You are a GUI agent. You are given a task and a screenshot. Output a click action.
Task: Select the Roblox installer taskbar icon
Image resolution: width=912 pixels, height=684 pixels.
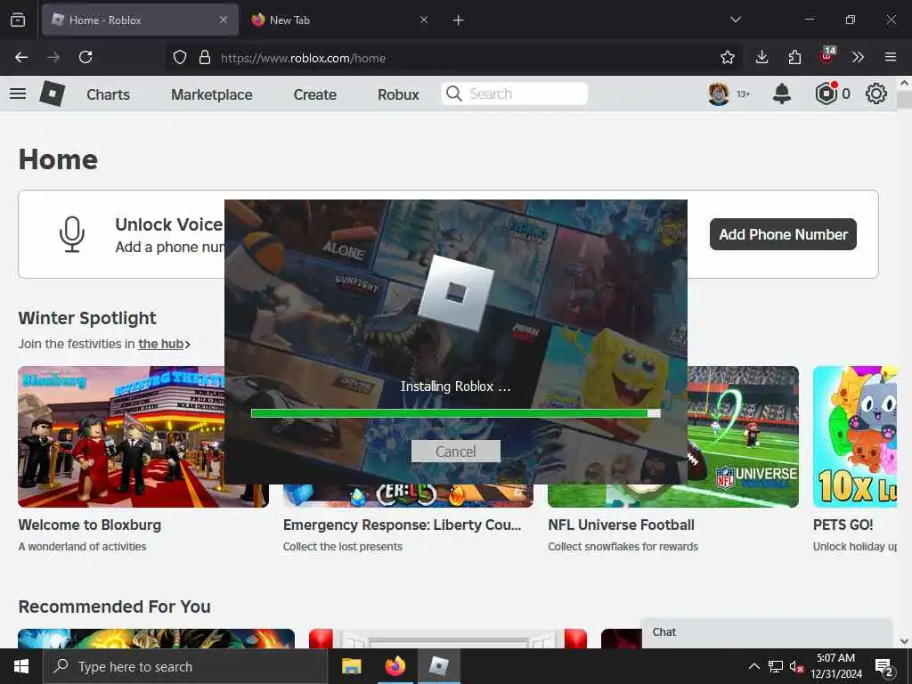(439, 666)
